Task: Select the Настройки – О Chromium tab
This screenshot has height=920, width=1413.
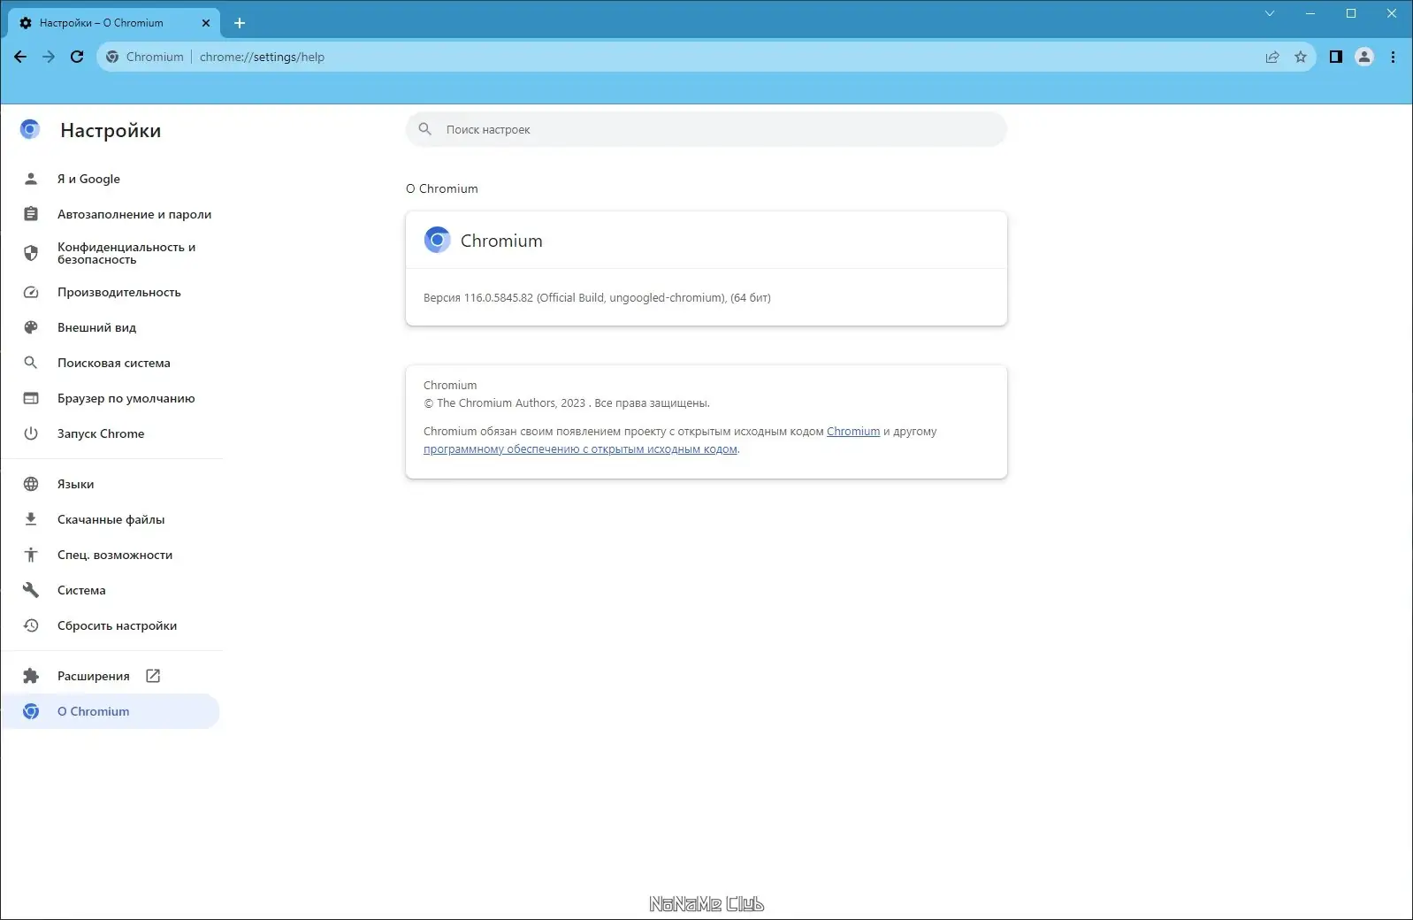Action: click(x=114, y=23)
